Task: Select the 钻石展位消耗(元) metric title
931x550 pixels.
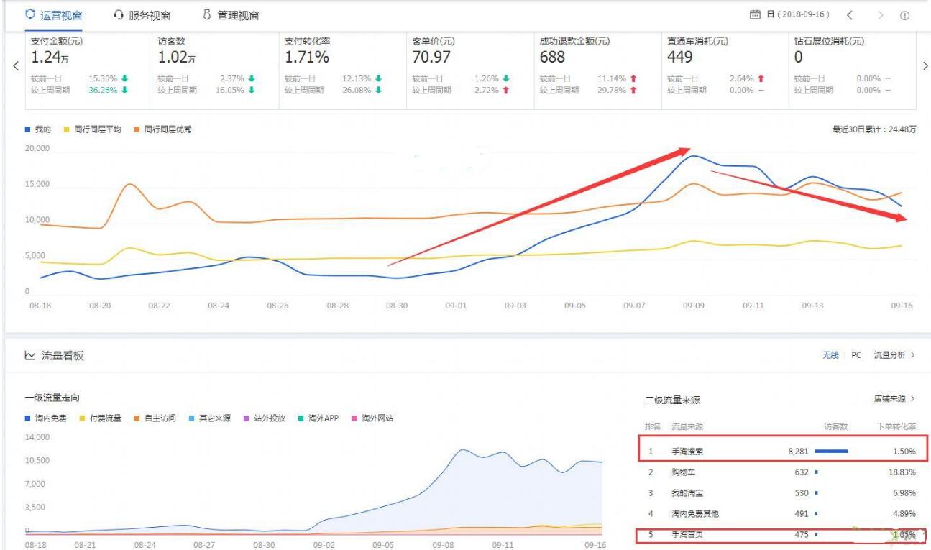Action: pyautogui.click(x=829, y=42)
